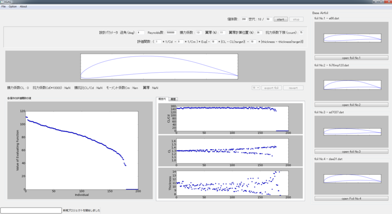The height and width of the screenshot is (214, 392).
Task: Click the foil No.3 - sd7037.dat label
Action: [x=329, y=112]
